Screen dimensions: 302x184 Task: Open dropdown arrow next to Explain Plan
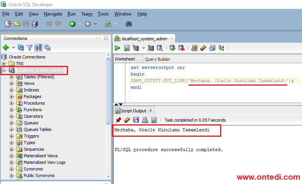pos(144,48)
